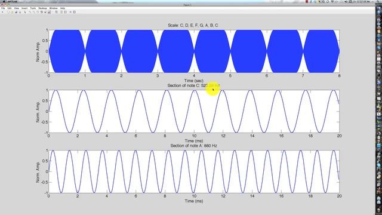The height and width of the screenshot is (215, 382).
Task: Open the Help menu
Action: coord(63,8)
